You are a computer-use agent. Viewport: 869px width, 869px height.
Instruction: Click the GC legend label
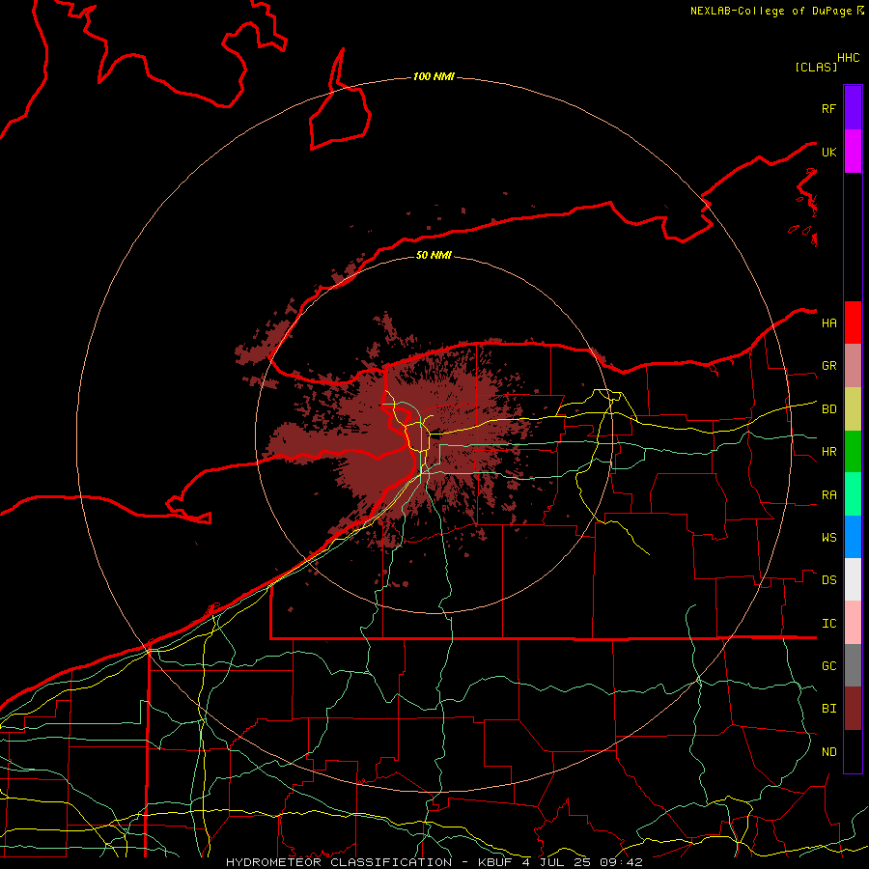828,666
